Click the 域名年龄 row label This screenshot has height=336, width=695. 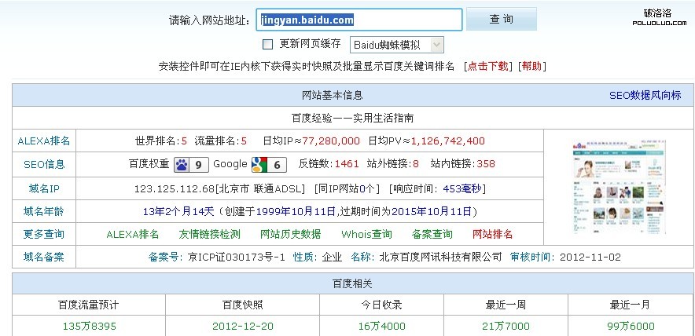tap(44, 212)
